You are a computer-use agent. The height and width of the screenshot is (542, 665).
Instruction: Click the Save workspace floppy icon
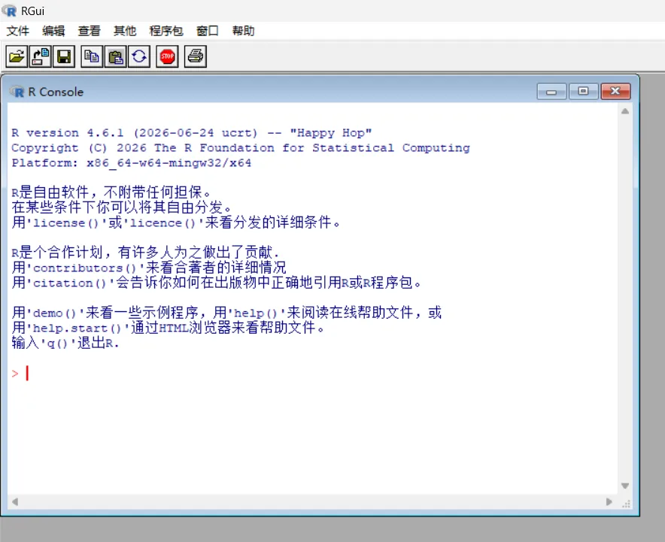64,56
